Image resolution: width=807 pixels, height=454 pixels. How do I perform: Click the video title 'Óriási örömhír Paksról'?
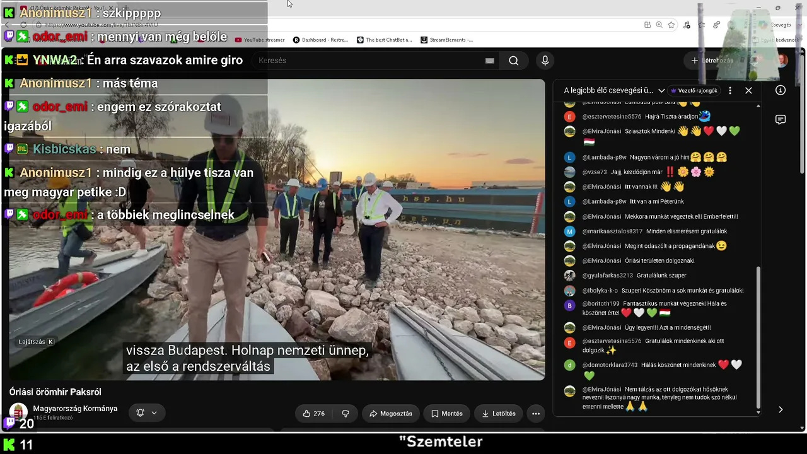[55, 392]
